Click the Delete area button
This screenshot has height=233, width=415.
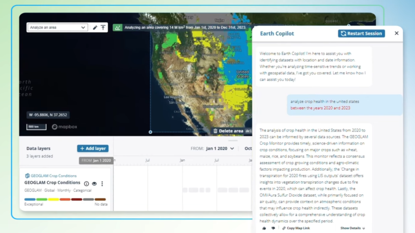(228, 131)
